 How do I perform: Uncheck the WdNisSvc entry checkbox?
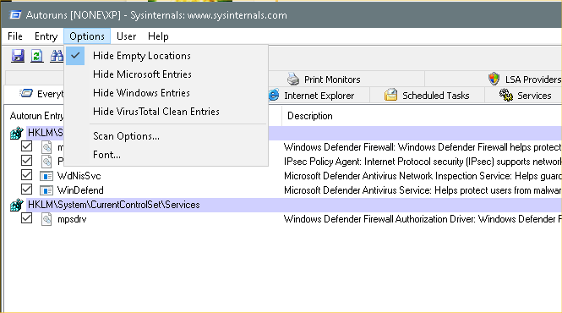pyautogui.click(x=26, y=175)
